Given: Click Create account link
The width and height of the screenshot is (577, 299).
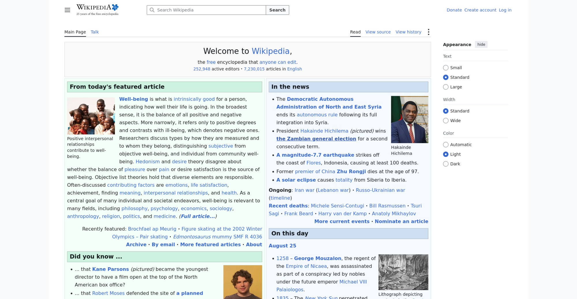Looking at the screenshot, I should 480,10.
